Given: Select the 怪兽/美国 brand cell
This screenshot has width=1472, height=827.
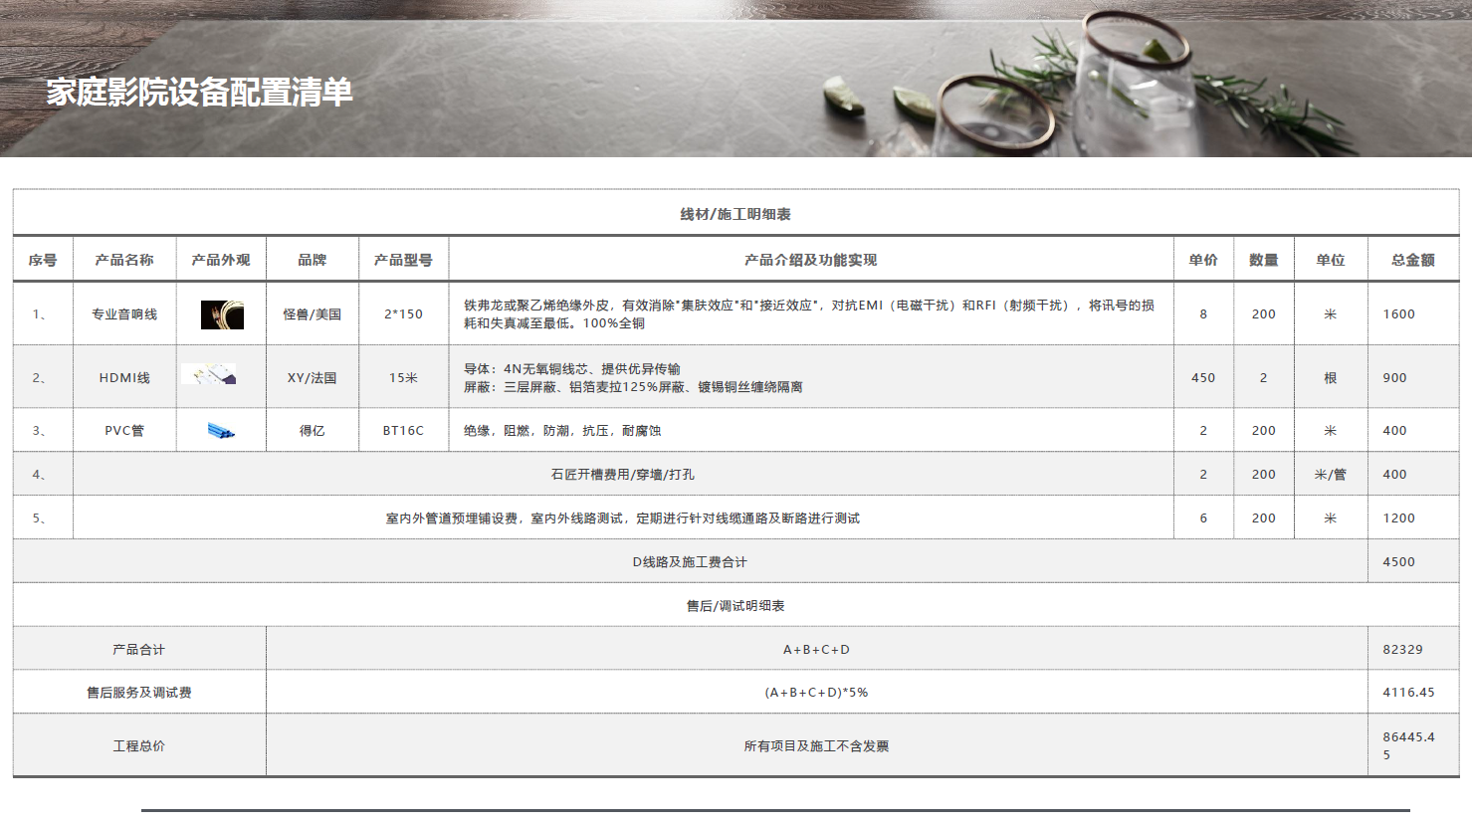Looking at the screenshot, I should [313, 314].
